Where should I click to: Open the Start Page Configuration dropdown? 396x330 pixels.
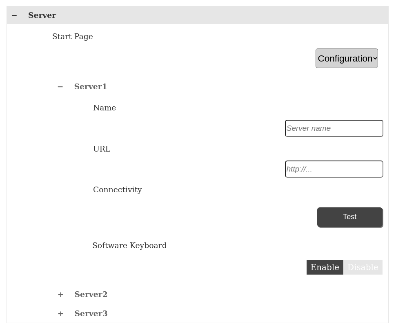click(x=344, y=59)
